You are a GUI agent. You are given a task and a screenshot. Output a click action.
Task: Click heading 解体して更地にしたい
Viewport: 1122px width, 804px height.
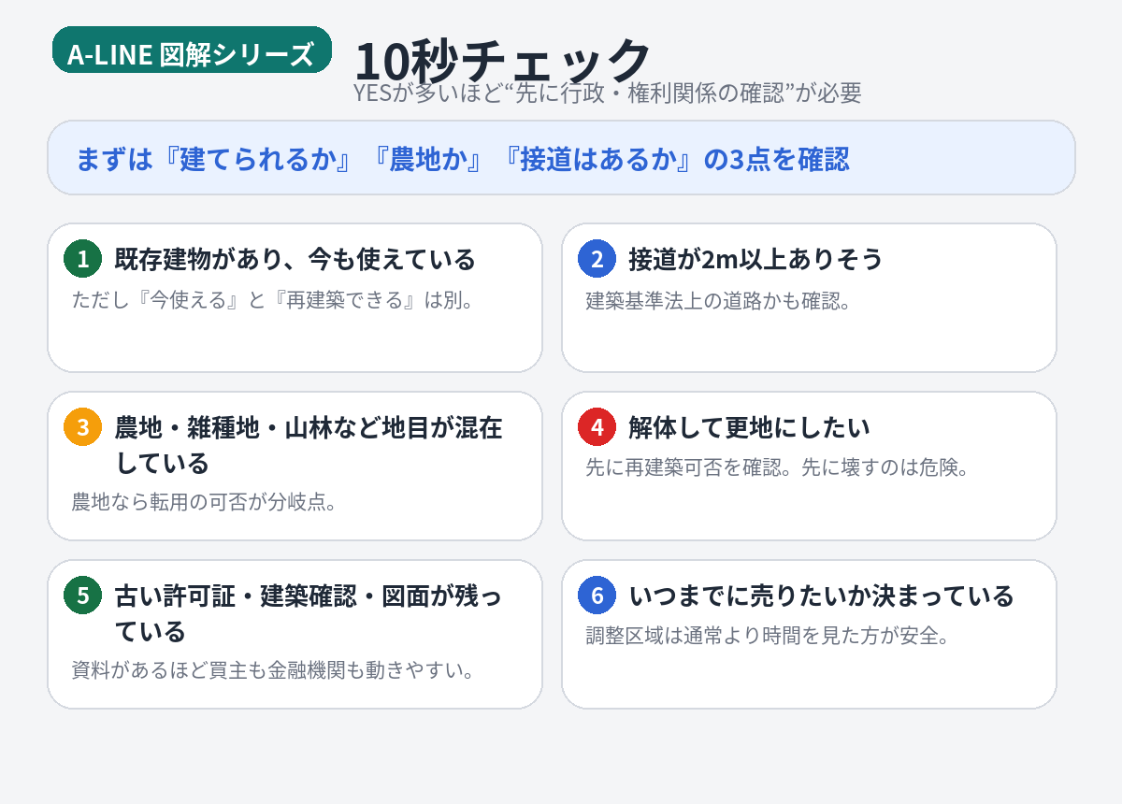coord(749,427)
